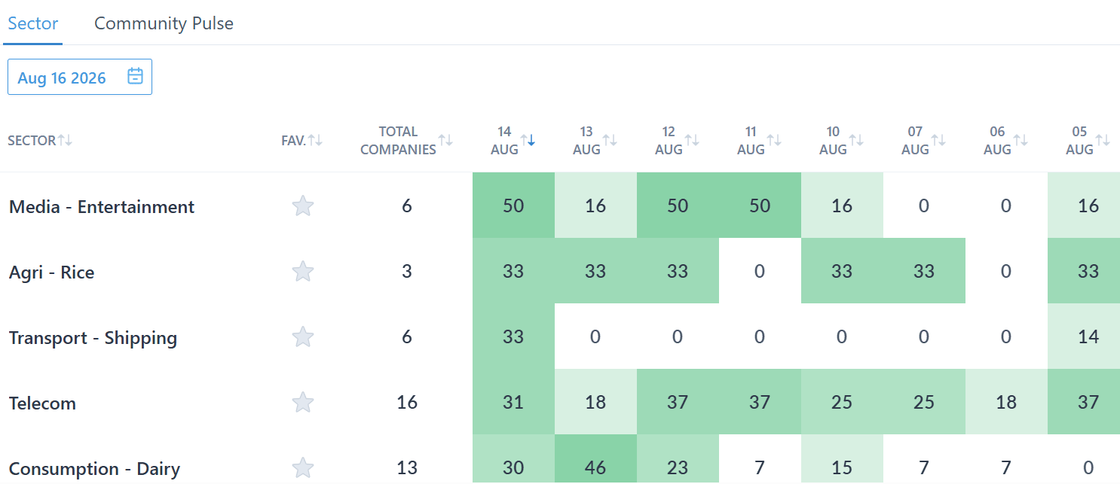Toggle favorite star for Agri - Rice

(x=303, y=272)
